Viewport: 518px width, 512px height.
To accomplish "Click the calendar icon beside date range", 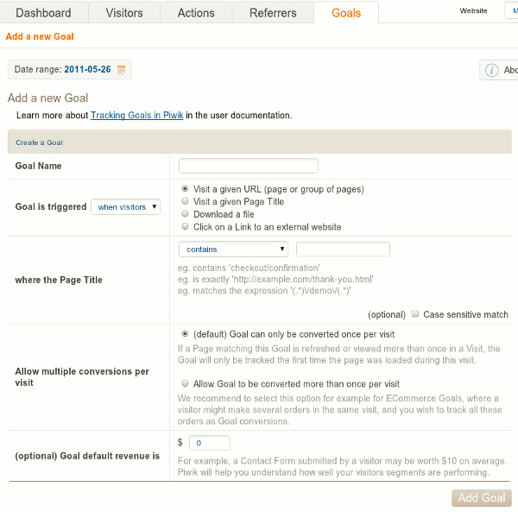I will point(122,70).
